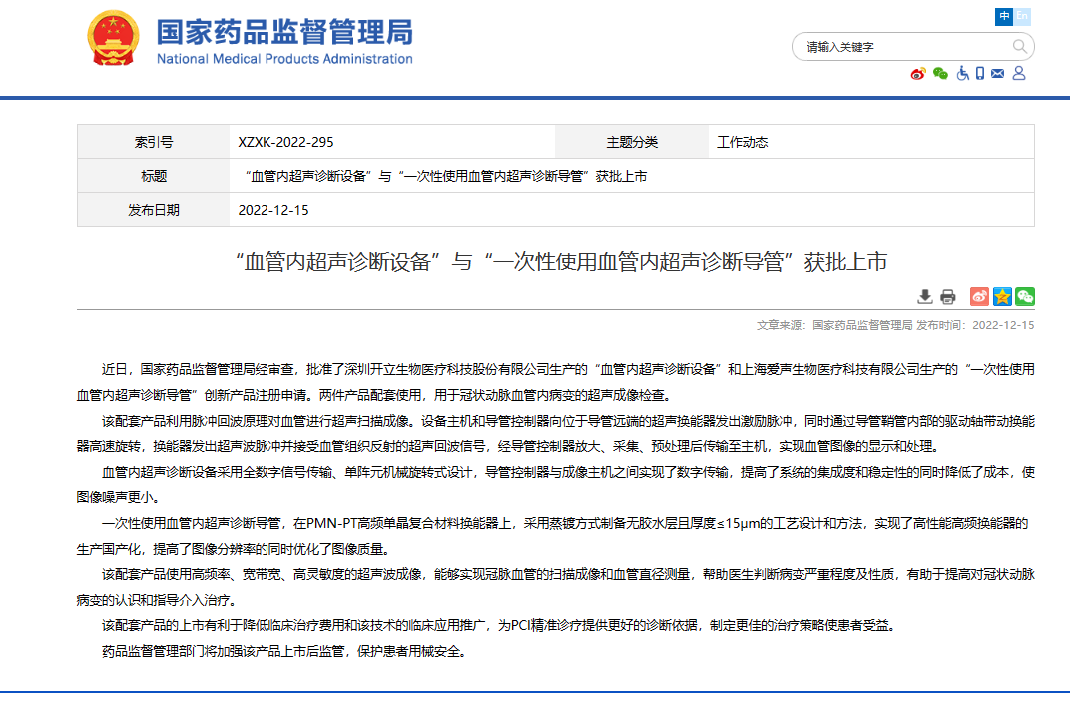Open the wheelchair accessibility mode icon
The image size is (1070, 710).
point(963,73)
